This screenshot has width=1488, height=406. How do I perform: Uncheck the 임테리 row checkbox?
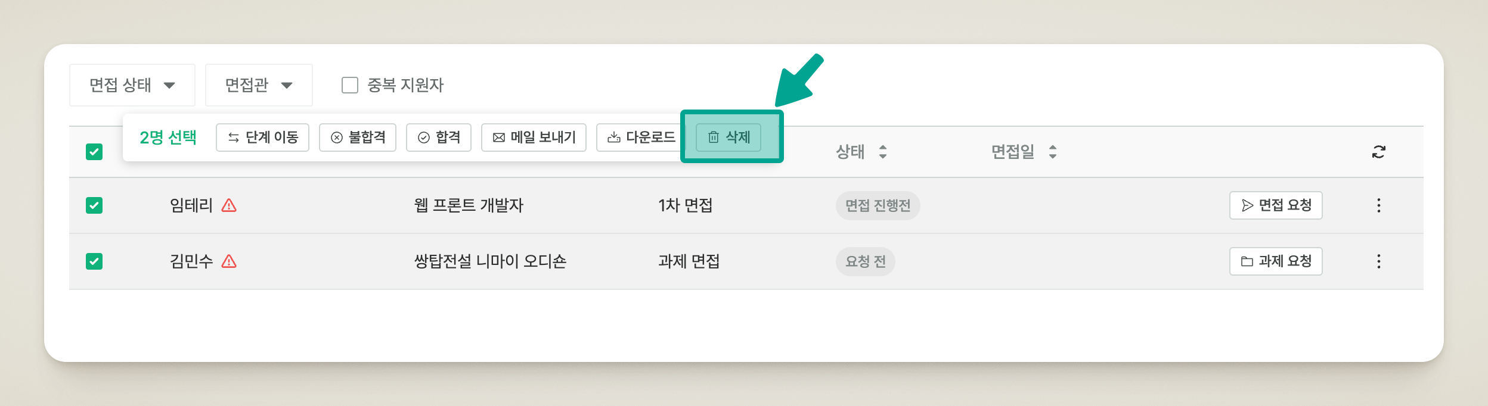click(94, 205)
